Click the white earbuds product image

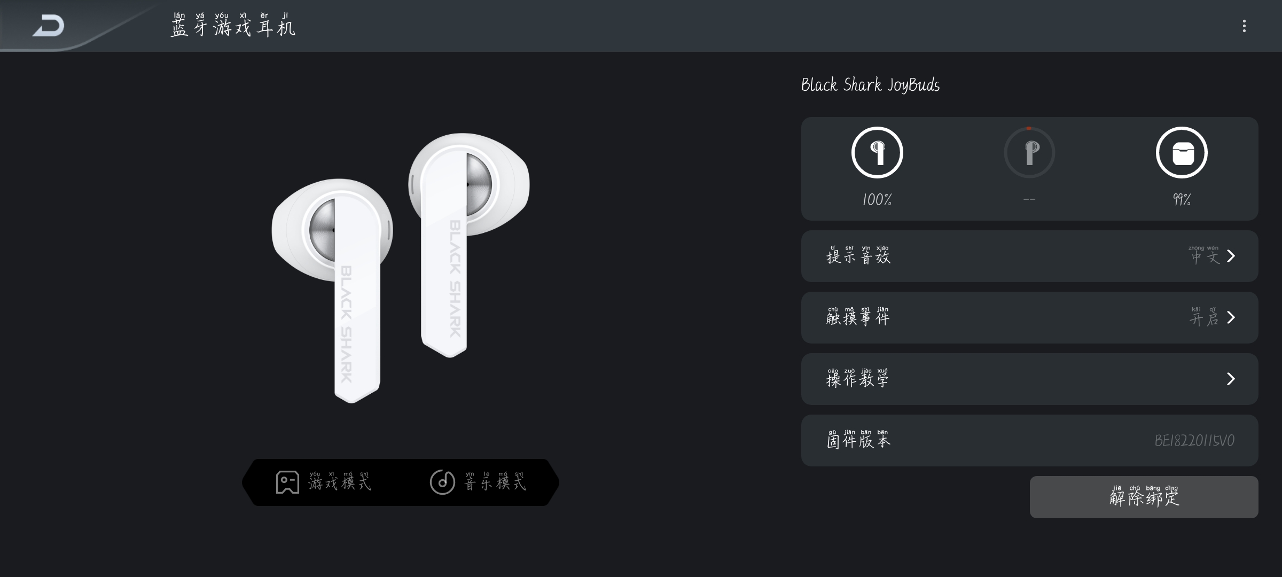401,267
